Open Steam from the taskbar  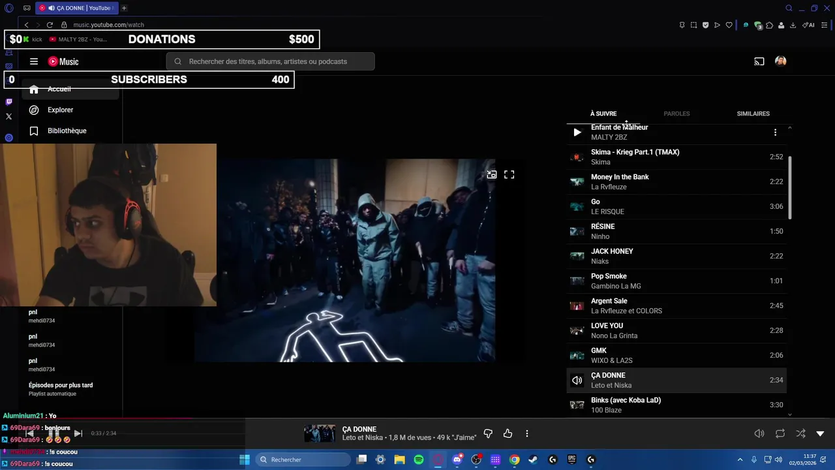click(533, 460)
